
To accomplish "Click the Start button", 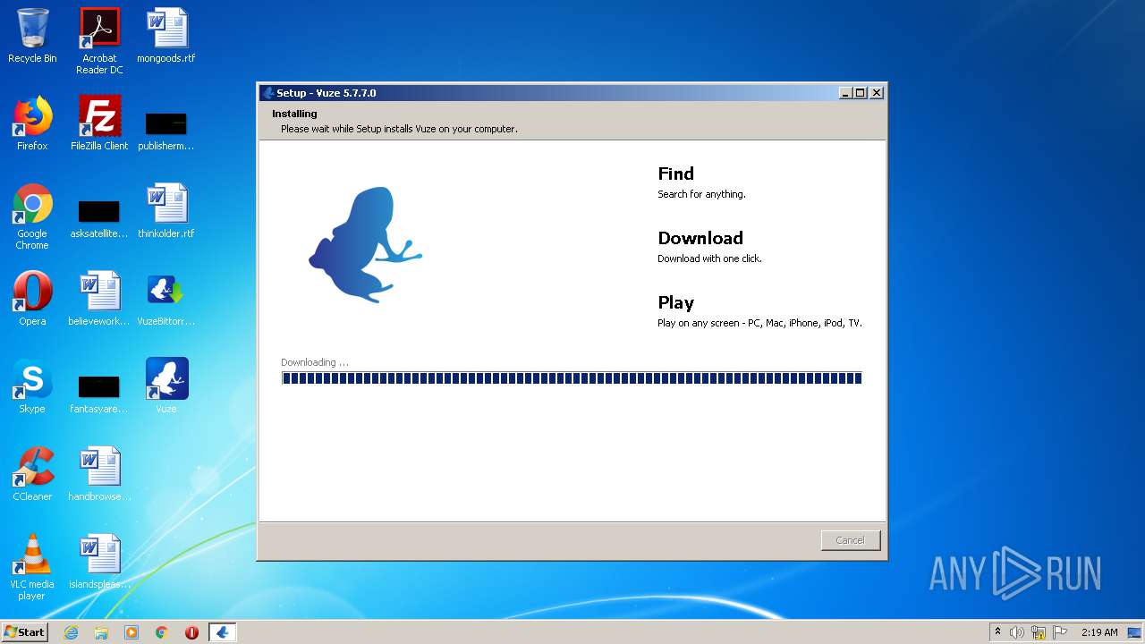I will point(25,632).
